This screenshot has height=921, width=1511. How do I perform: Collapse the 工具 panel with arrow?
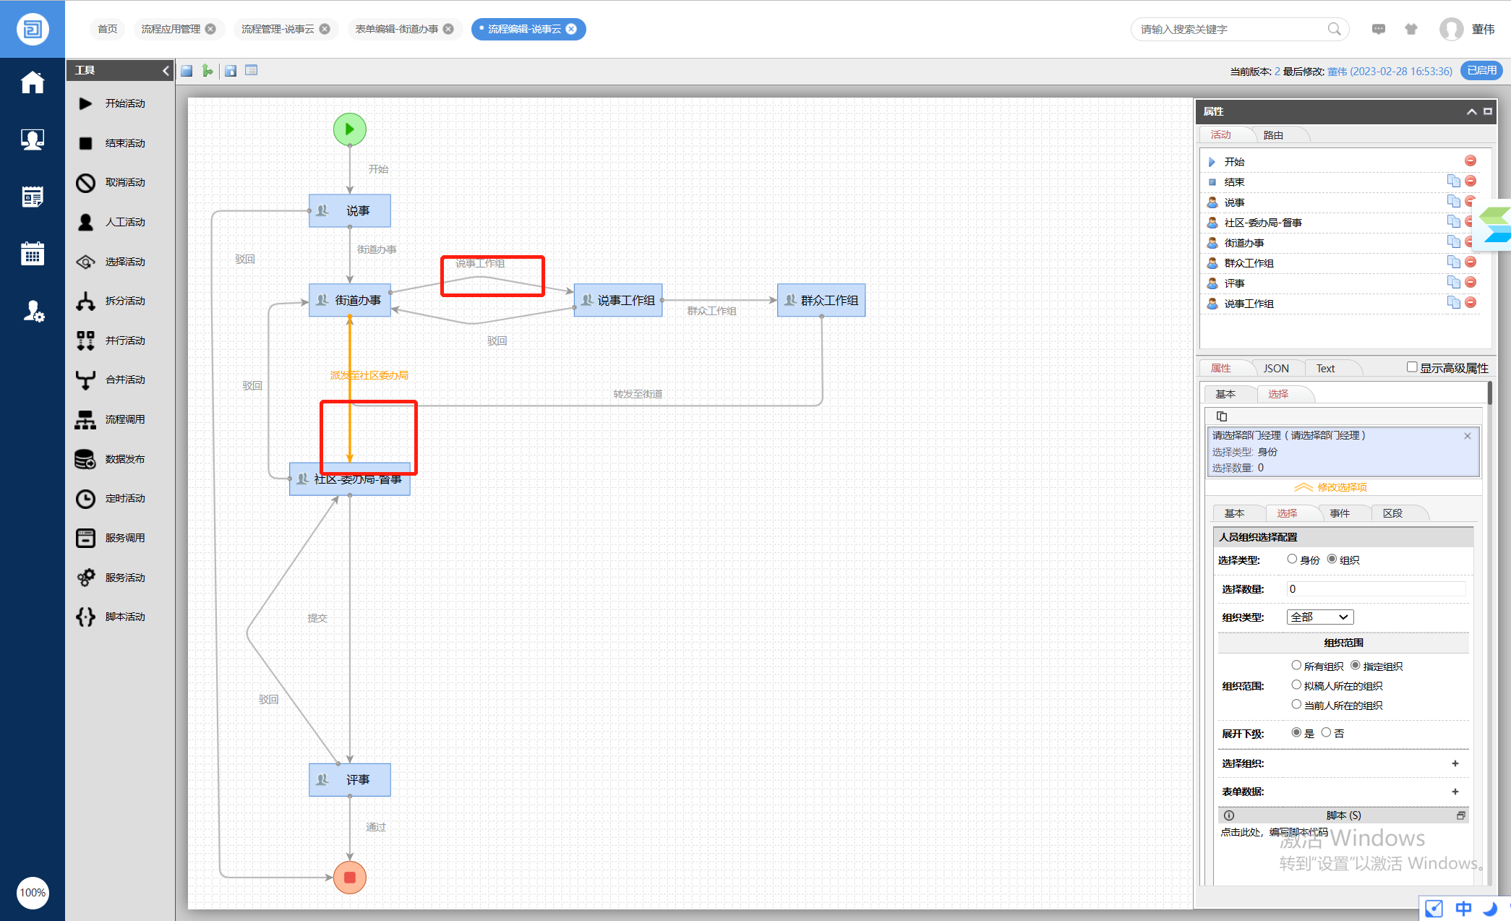tap(166, 70)
